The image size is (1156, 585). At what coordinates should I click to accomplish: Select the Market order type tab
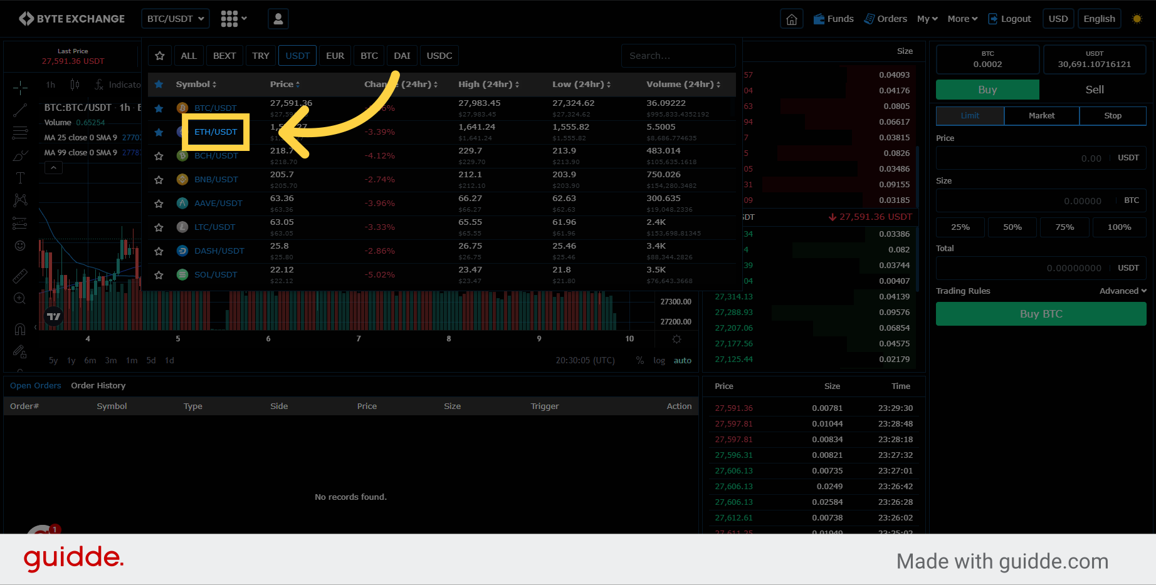(1041, 116)
